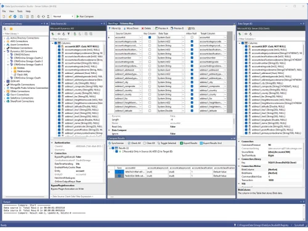The image size is (308, 231).
Task: Click the refresh icon in Data Source A toolbar
Action: click(63, 34)
